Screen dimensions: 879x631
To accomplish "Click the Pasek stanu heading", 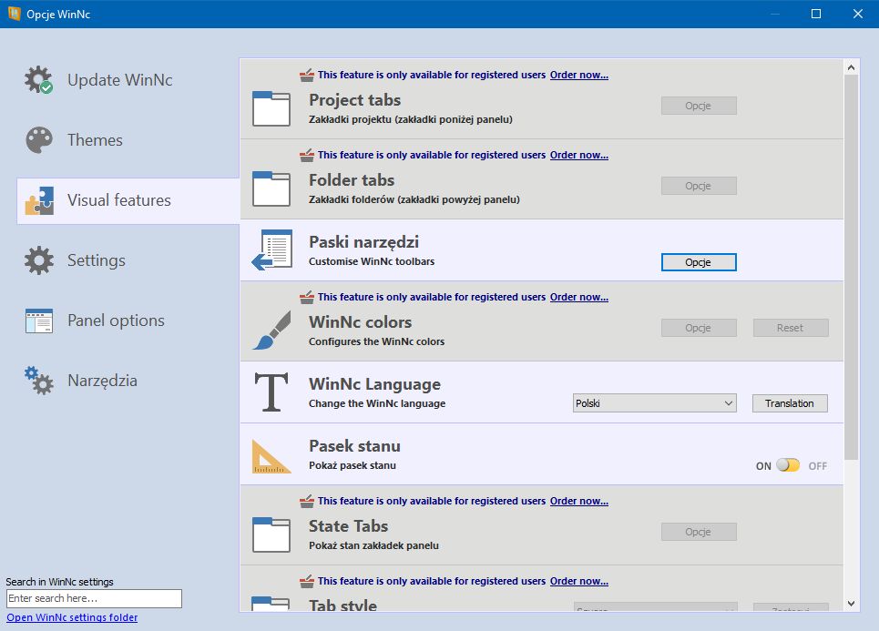I will (x=354, y=446).
